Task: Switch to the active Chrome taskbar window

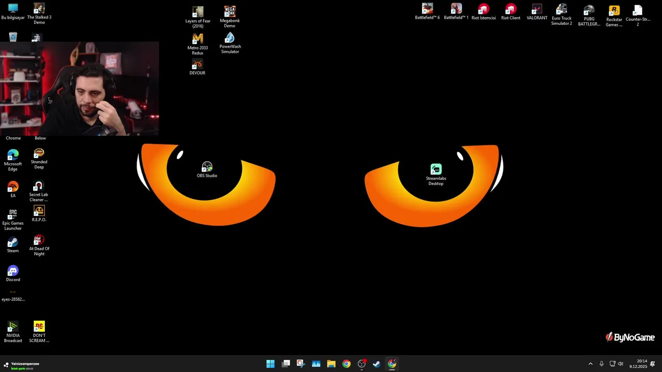Action: (x=392, y=364)
